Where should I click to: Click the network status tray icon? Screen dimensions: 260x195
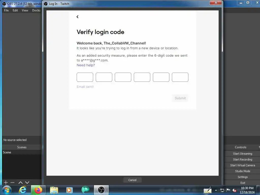222,190
